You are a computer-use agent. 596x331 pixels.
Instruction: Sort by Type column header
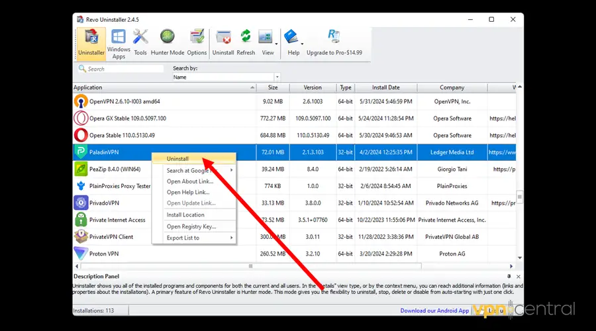pos(346,87)
